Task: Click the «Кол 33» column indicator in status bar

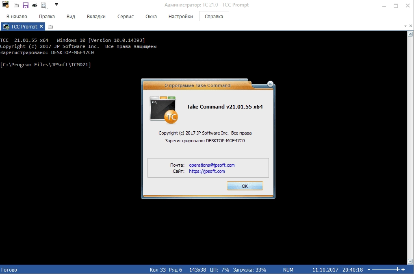Action: click(x=158, y=270)
